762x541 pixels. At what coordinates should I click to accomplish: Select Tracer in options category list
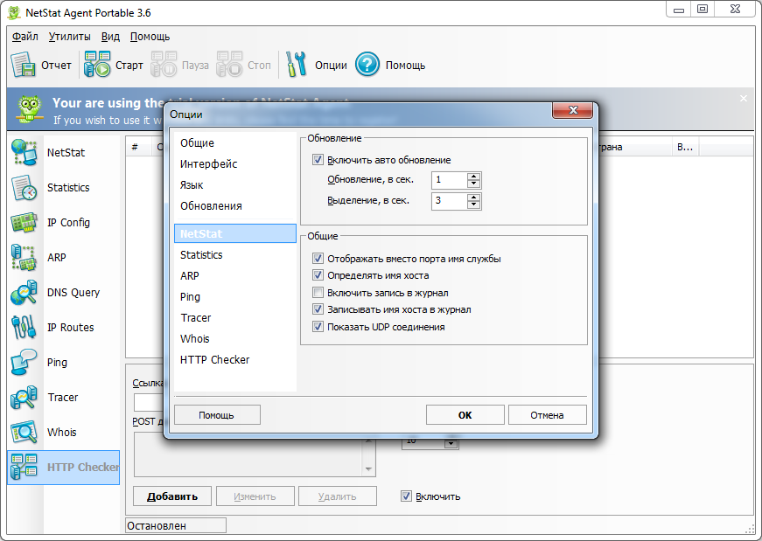(x=234, y=317)
